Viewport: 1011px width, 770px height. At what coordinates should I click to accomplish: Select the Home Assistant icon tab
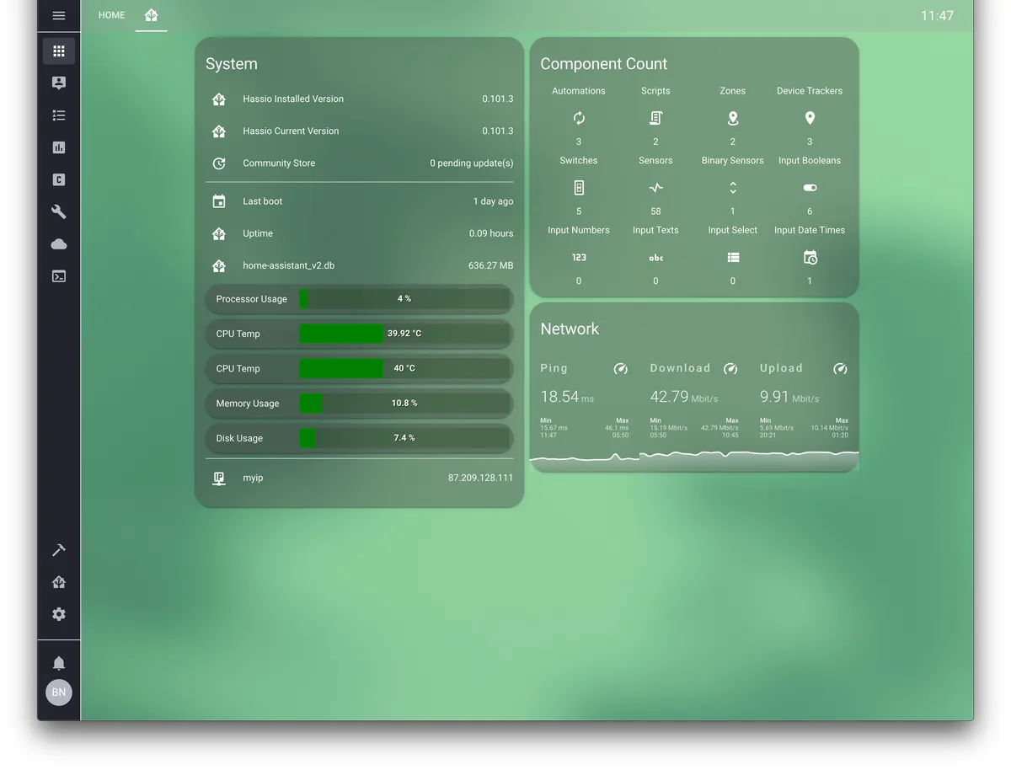tap(151, 15)
